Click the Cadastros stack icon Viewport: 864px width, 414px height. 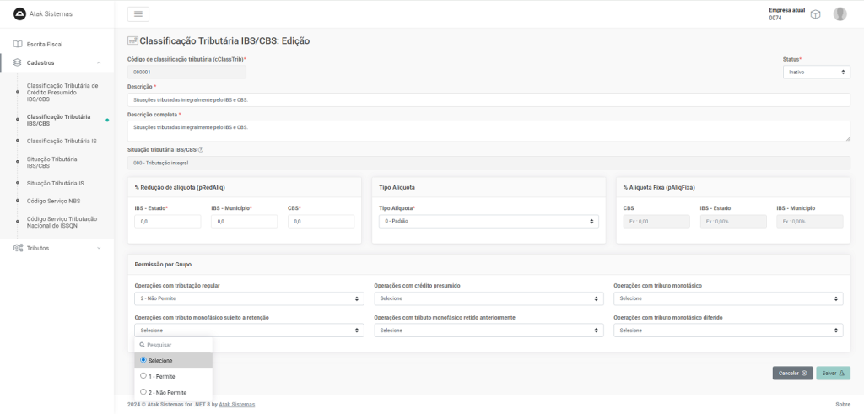pos(18,62)
